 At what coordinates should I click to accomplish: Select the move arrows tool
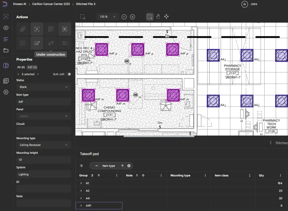(x=166, y=17)
